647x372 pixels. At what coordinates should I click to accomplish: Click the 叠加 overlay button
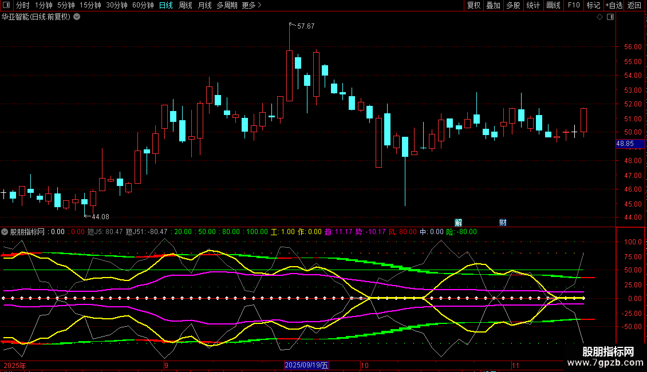[493, 5]
